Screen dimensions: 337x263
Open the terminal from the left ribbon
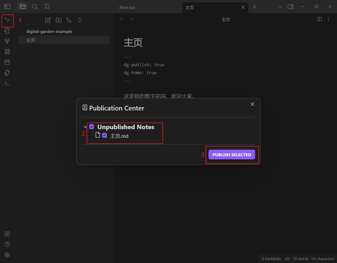(7, 83)
